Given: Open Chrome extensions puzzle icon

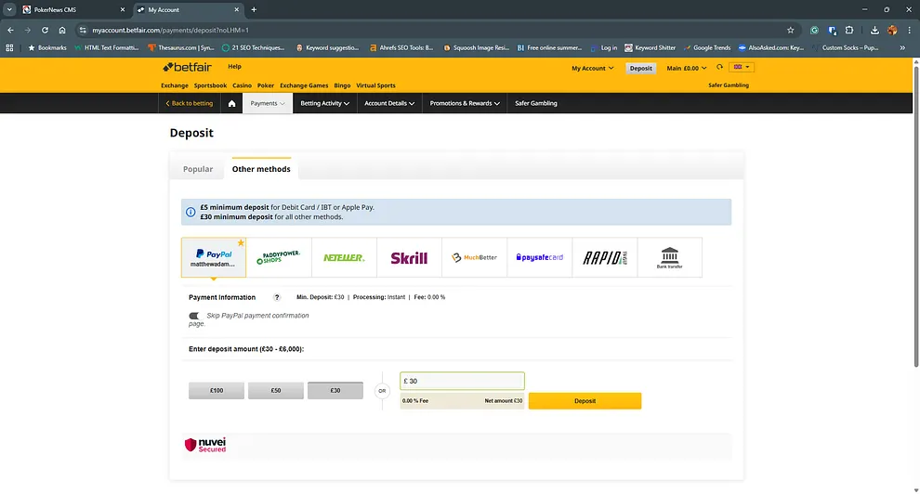Looking at the screenshot, I should [x=849, y=30].
